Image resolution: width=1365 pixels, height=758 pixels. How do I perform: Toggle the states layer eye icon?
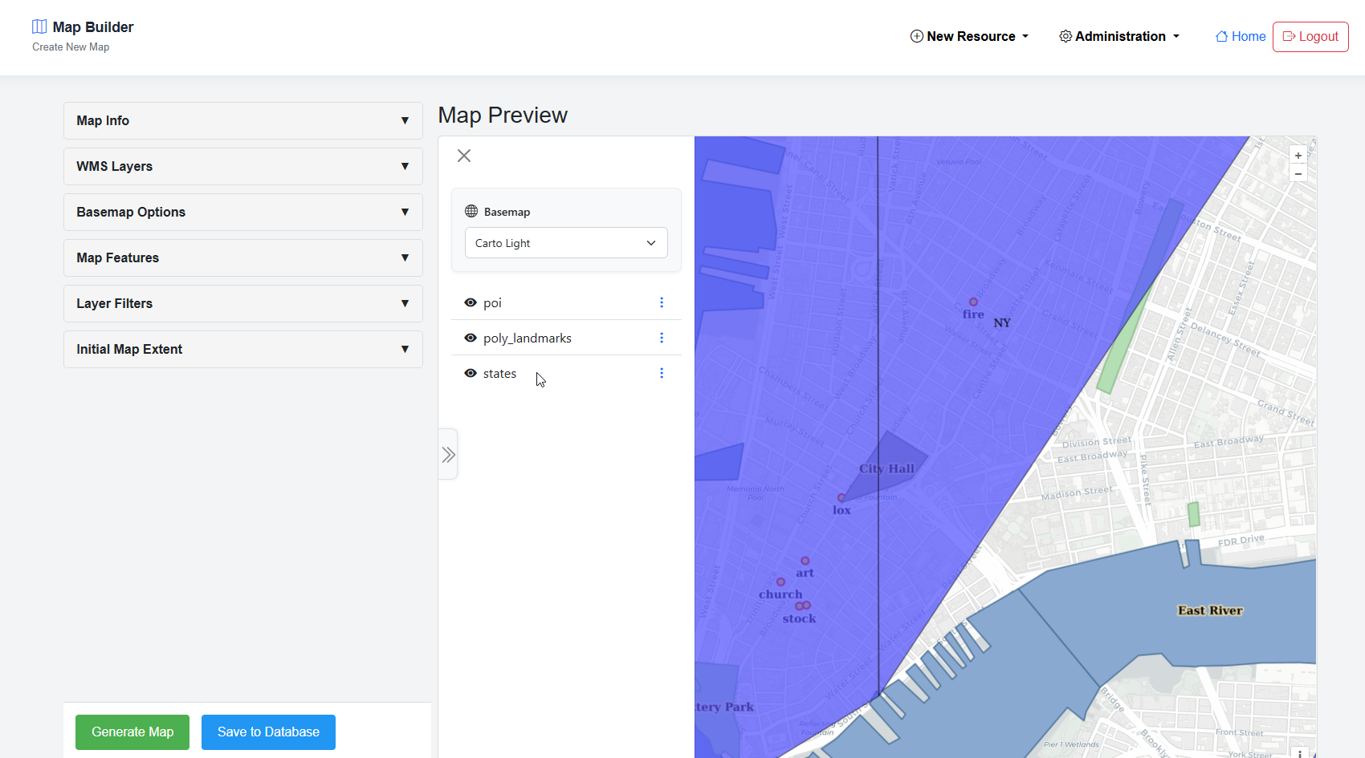point(471,373)
